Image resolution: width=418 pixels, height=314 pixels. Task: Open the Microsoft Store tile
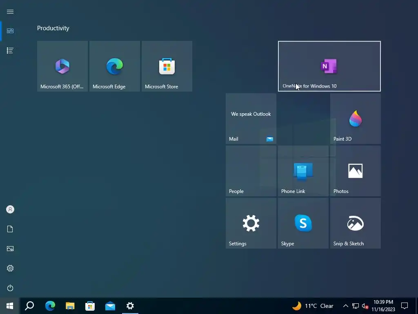point(167,66)
